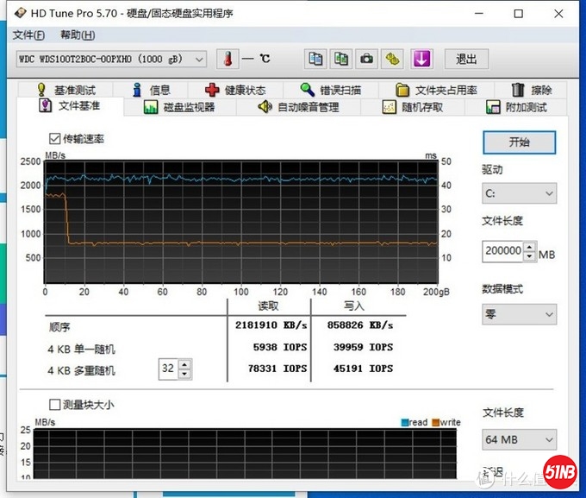Click the camera save screenshot icon
The height and width of the screenshot is (498, 586).
pyautogui.click(x=367, y=59)
